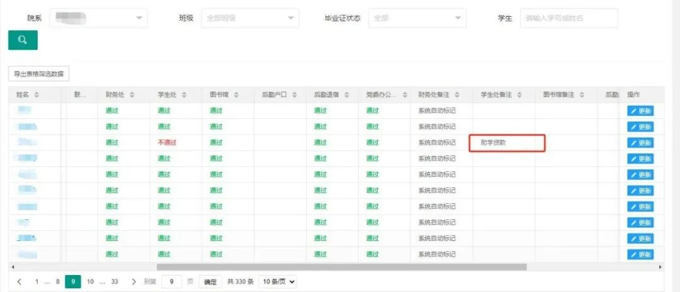Focus the 学生 search input field
Image resolution: width=680 pixels, height=292 pixels.
[568, 18]
